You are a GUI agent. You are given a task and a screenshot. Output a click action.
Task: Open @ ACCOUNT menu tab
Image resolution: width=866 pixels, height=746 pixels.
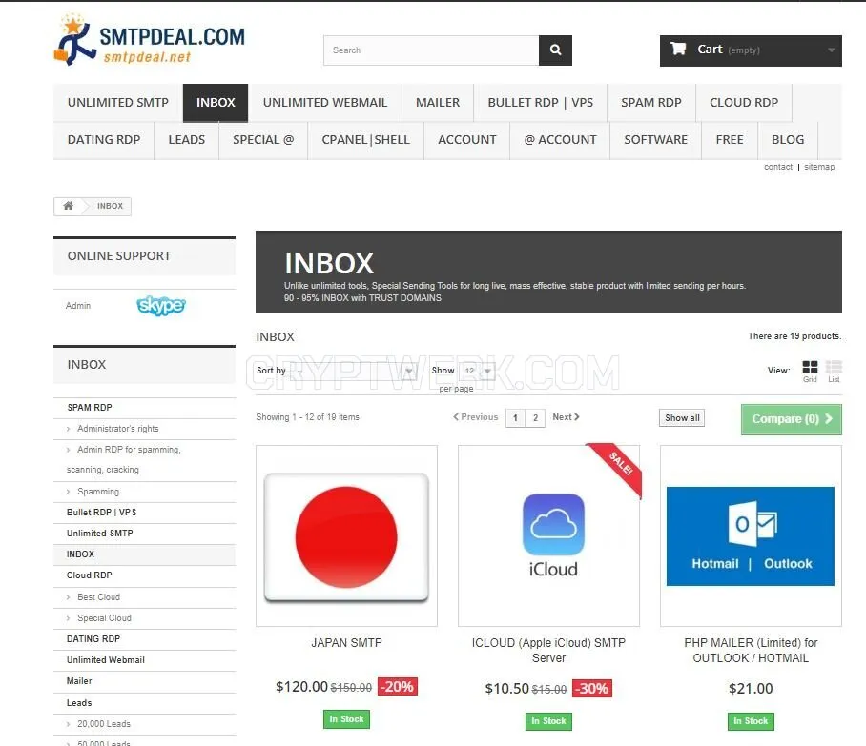pos(560,140)
